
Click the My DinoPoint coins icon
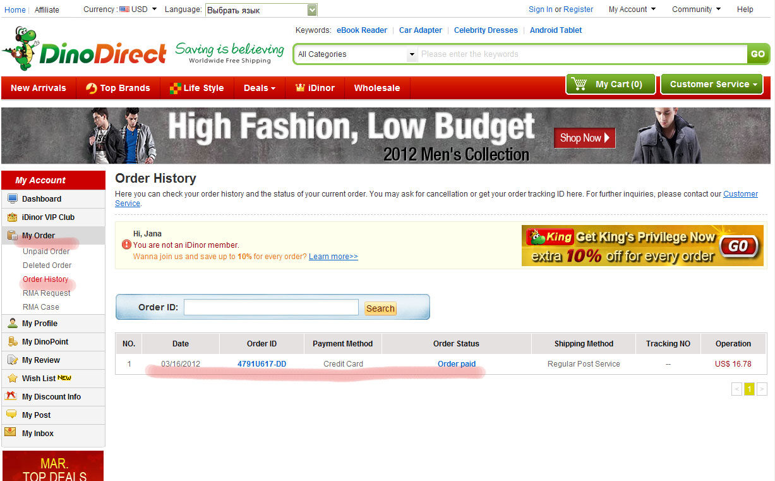(x=12, y=342)
